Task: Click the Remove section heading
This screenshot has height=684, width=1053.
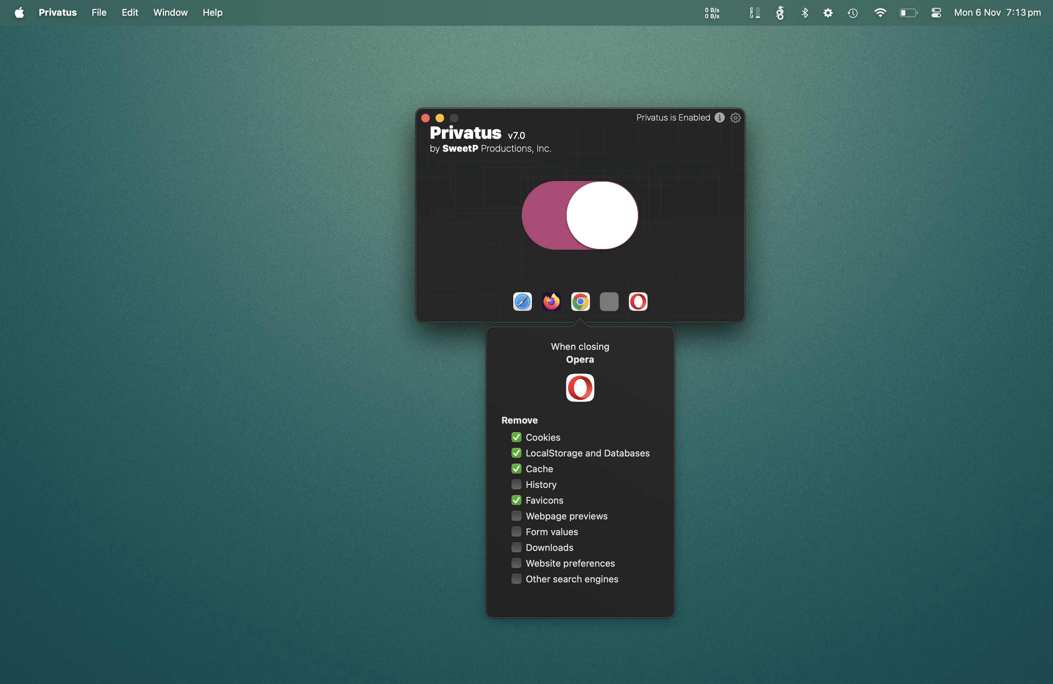Action: click(x=519, y=420)
